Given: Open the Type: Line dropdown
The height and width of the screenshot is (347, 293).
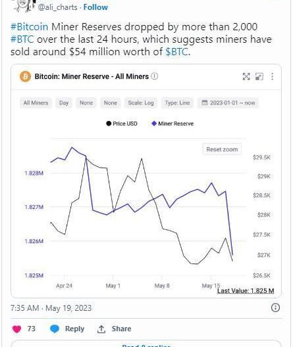Looking at the screenshot, I should coord(177,103).
